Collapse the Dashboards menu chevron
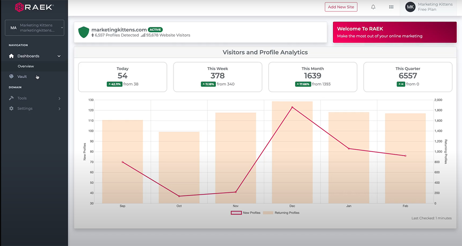 [x=59, y=56]
